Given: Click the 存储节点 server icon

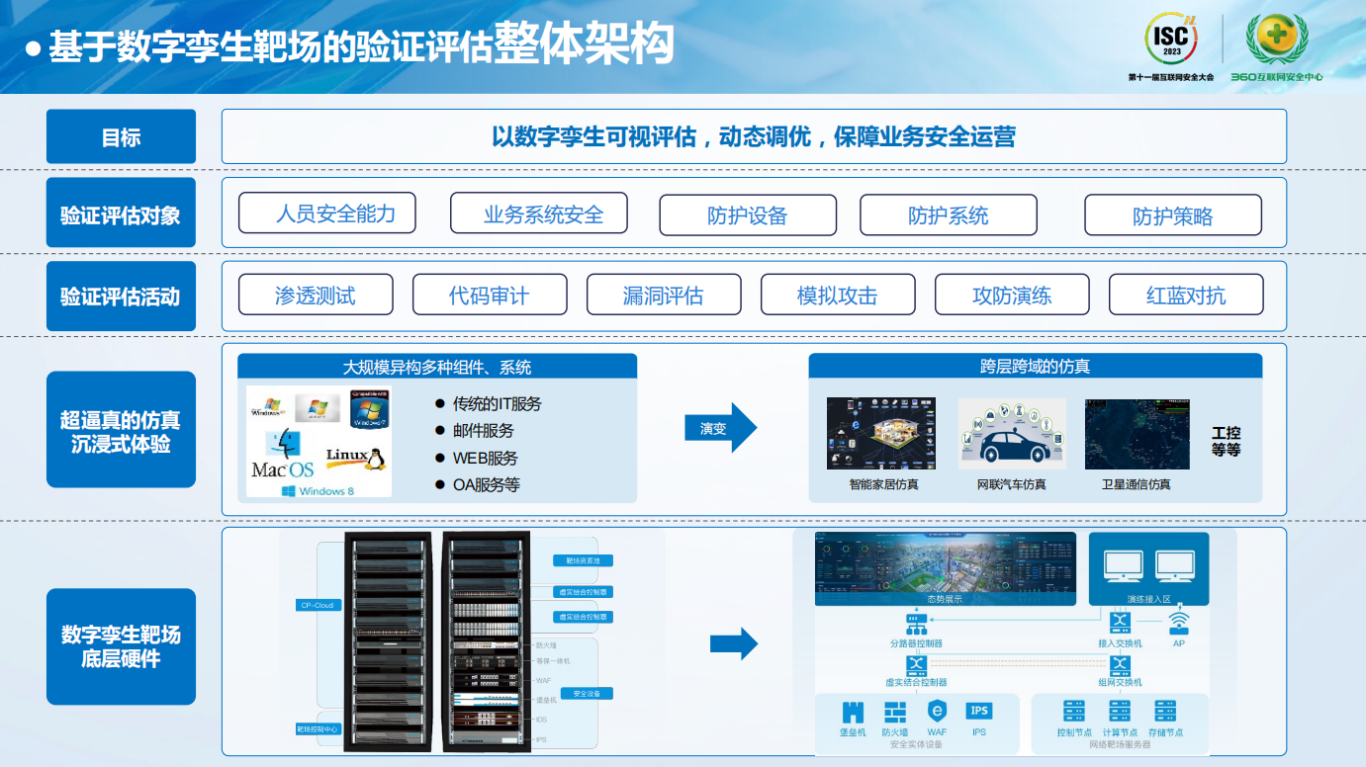Looking at the screenshot, I should [1165, 712].
